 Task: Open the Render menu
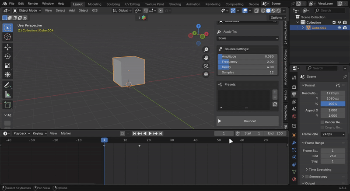point(33,3)
